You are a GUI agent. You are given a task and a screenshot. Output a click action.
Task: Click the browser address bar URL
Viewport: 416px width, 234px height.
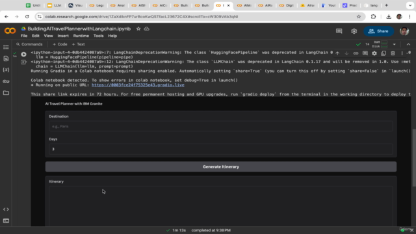142,16
